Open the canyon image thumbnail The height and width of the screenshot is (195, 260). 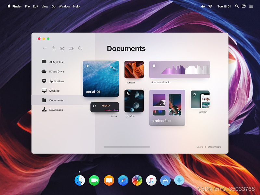tap(134, 70)
